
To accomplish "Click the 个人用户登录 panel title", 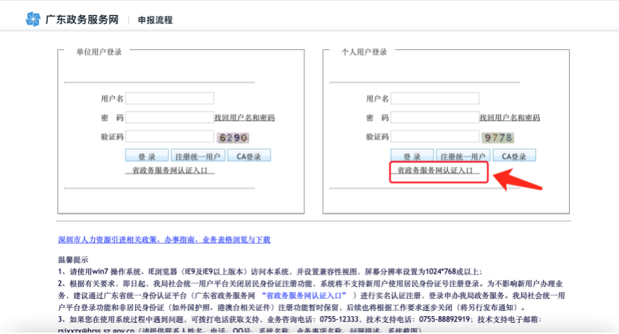I will (x=364, y=52).
